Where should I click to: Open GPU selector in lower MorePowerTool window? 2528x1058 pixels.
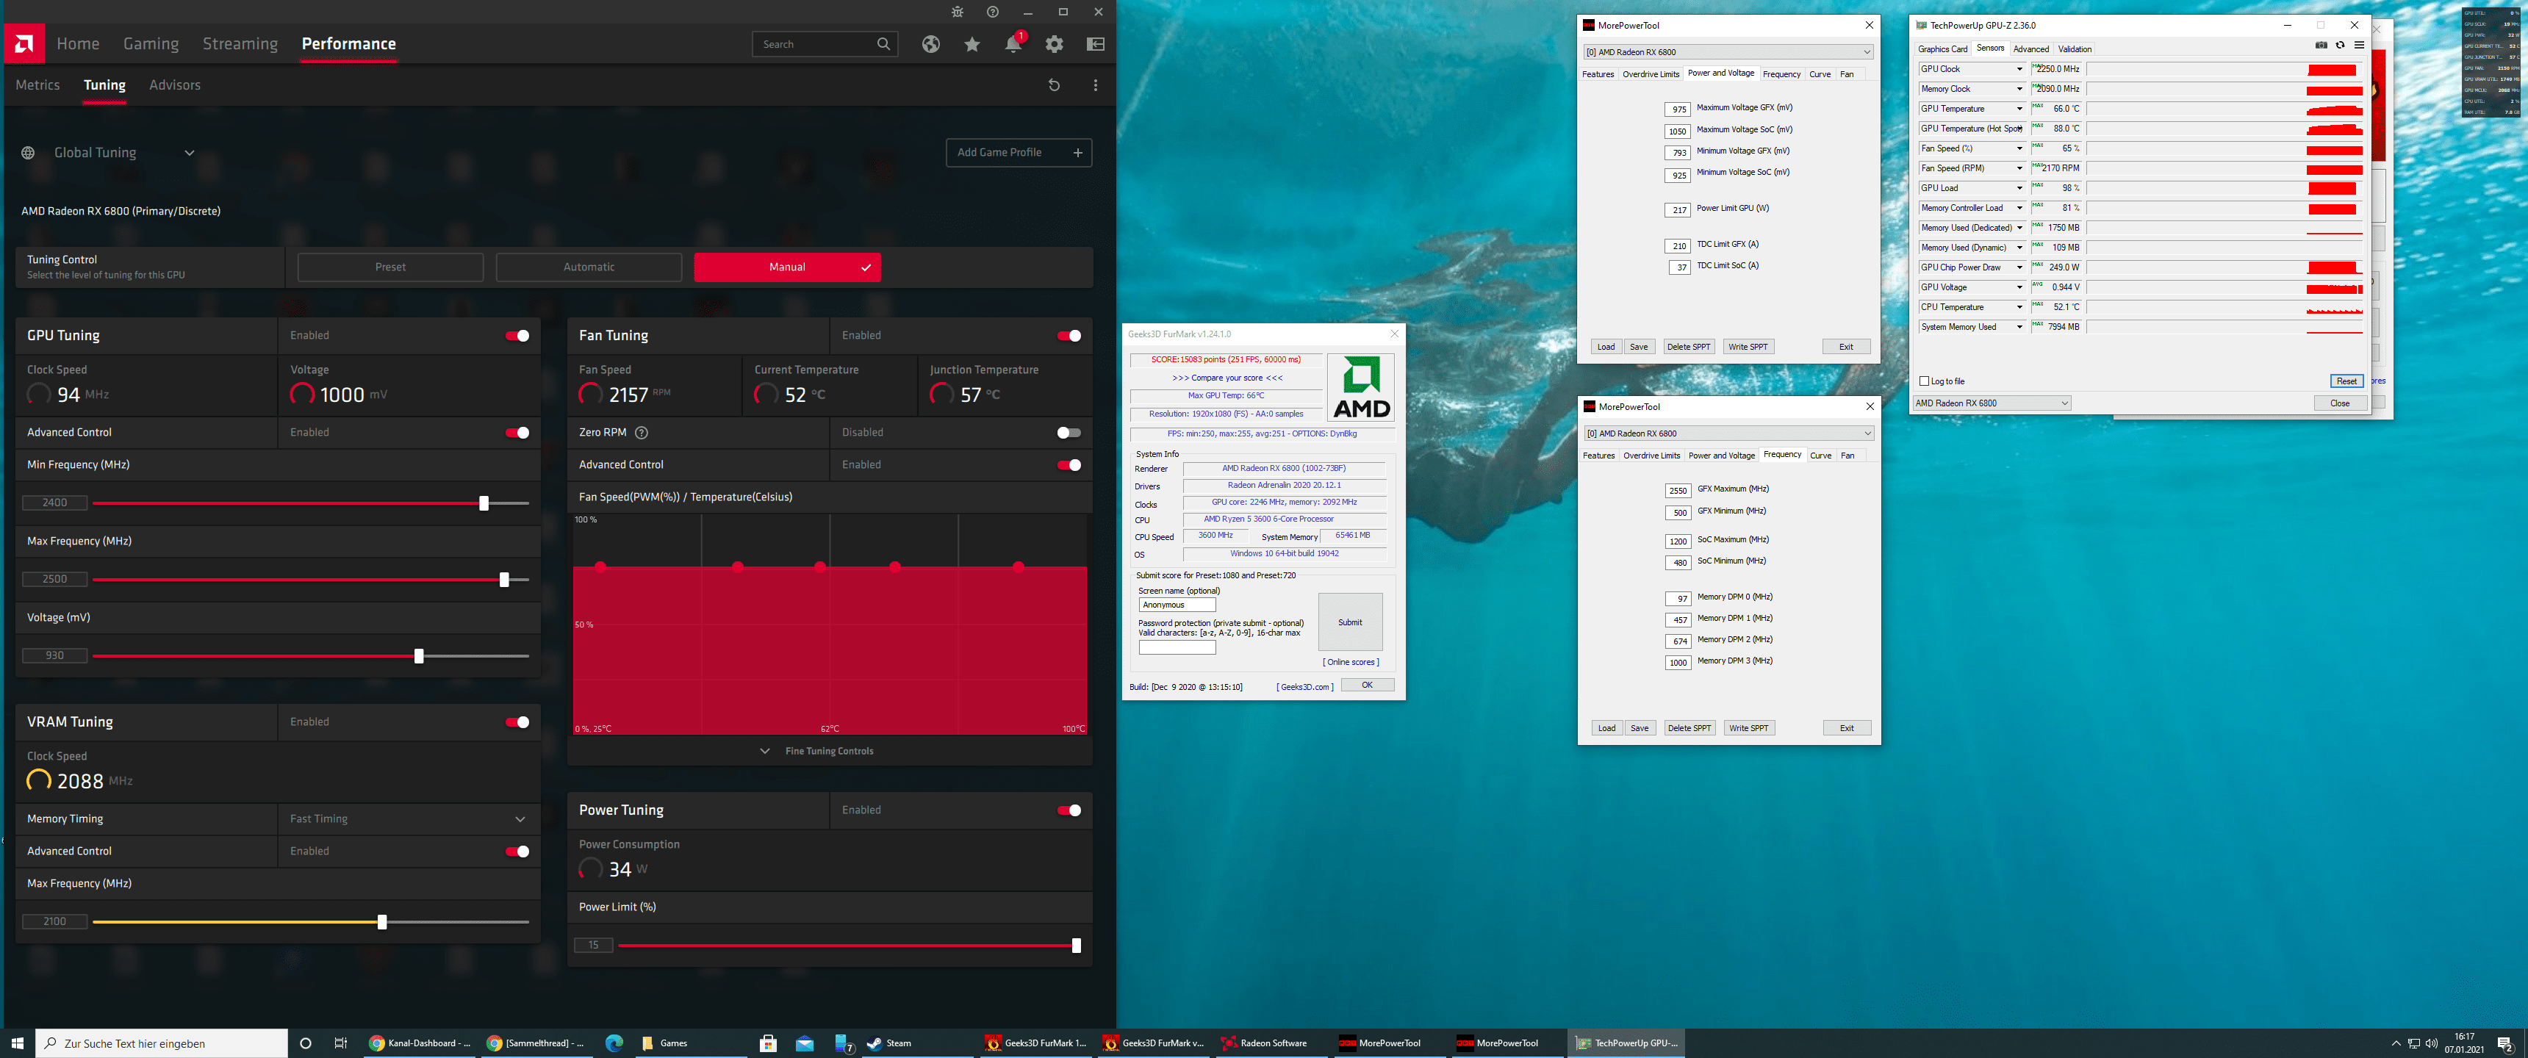point(1728,433)
